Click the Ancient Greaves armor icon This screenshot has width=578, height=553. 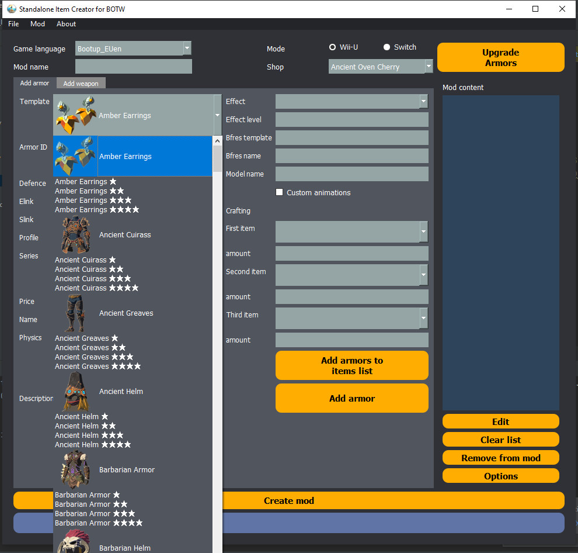pyautogui.click(x=75, y=313)
